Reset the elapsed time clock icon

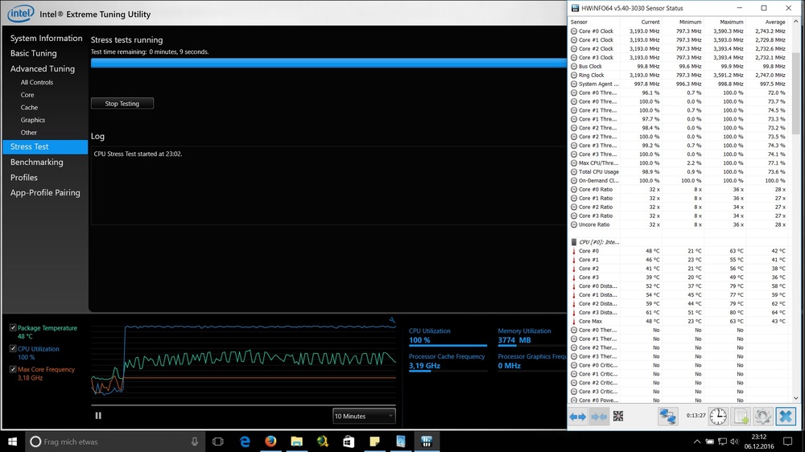pos(717,416)
